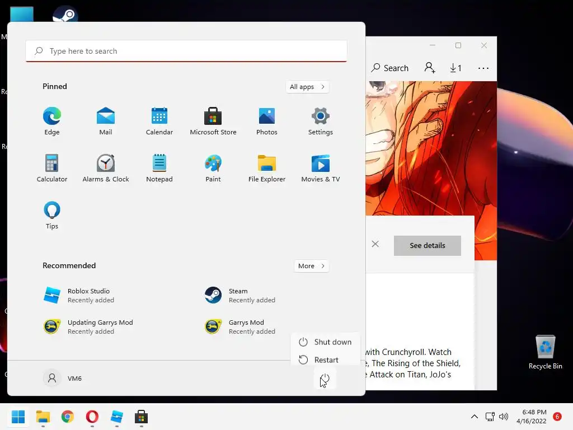Open Updating Garrys Mod recommended item
573x430 pixels.
click(x=88, y=326)
